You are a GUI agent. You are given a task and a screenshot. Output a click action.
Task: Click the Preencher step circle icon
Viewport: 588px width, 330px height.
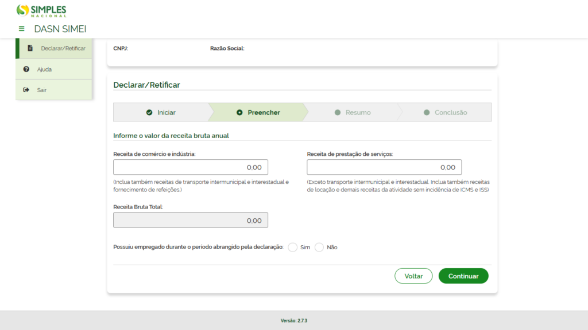point(239,113)
